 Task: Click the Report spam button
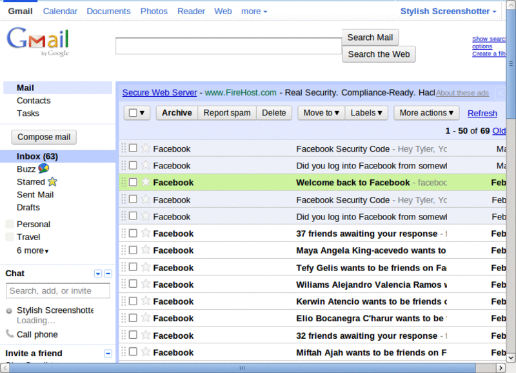[x=227, y=113]
